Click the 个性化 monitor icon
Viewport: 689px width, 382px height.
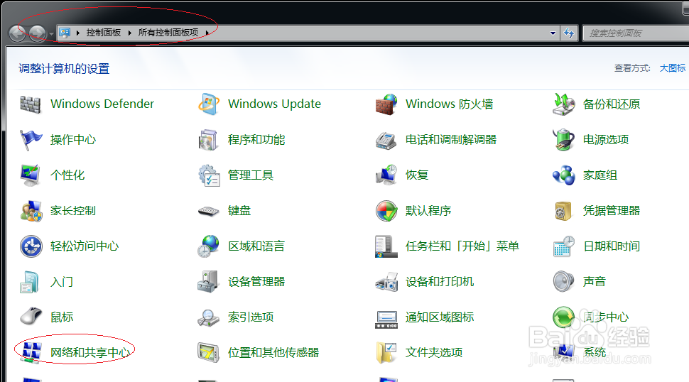pos(31,175)
